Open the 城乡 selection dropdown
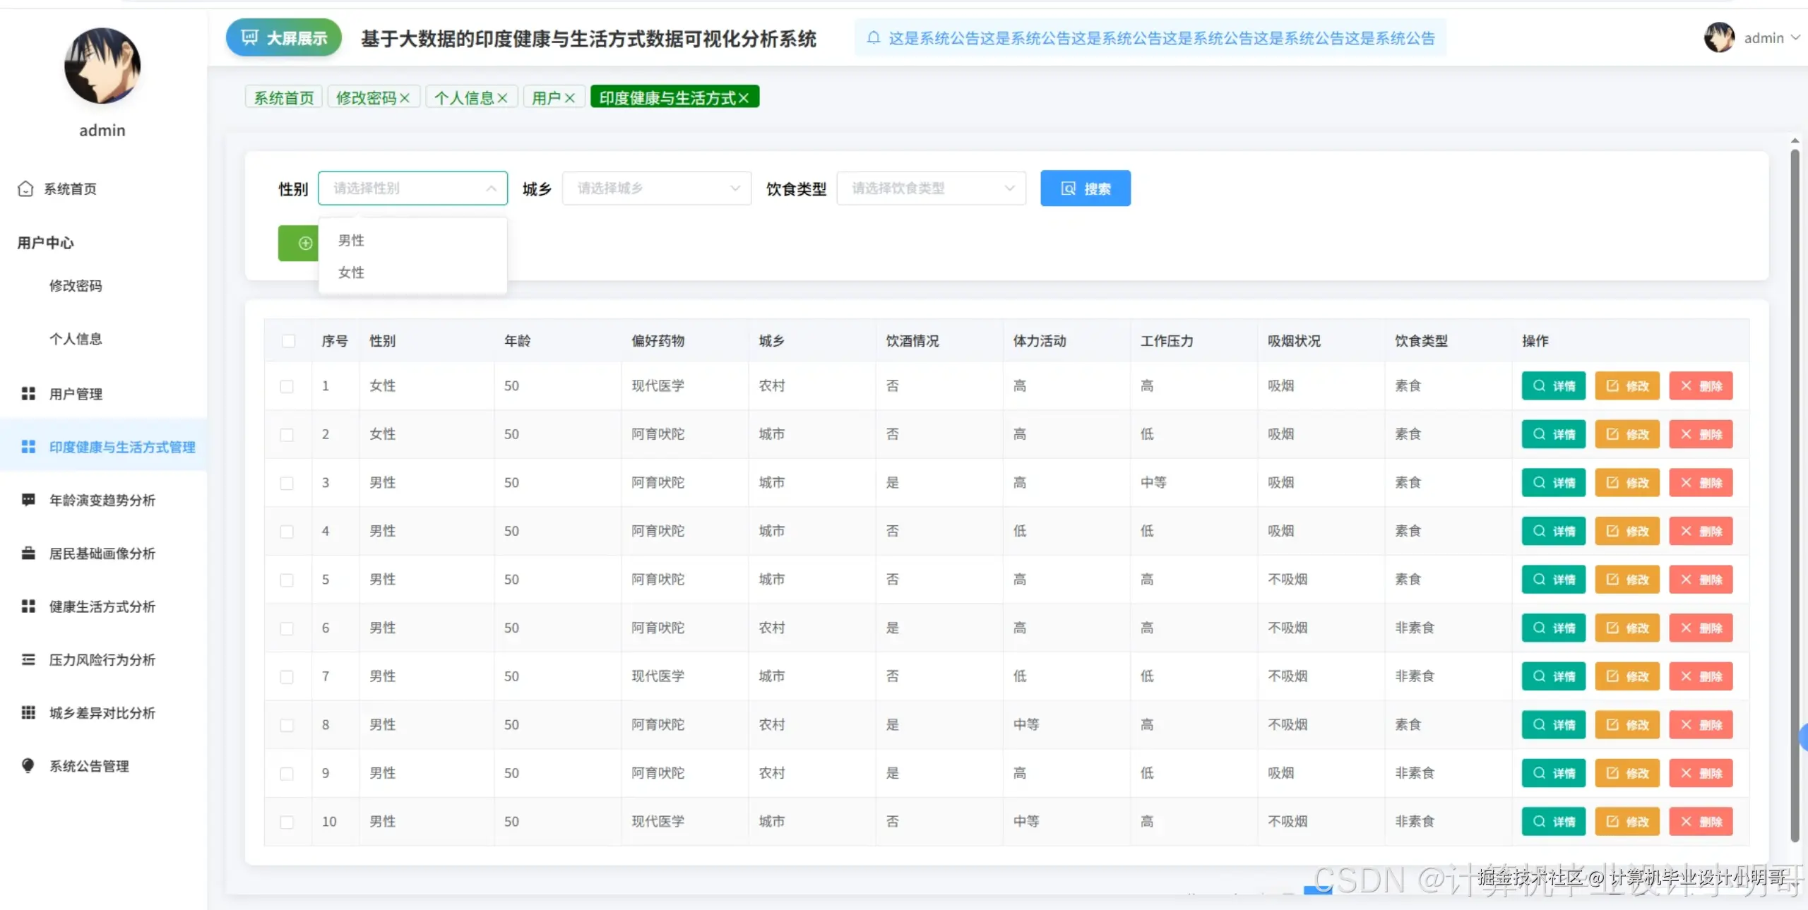Image resolution: width=1808 pixels, height=910 pixels. (x=656, y=188)
